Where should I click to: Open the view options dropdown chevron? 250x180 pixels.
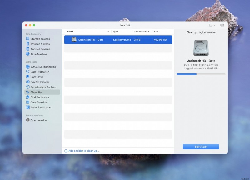(214, 25)
